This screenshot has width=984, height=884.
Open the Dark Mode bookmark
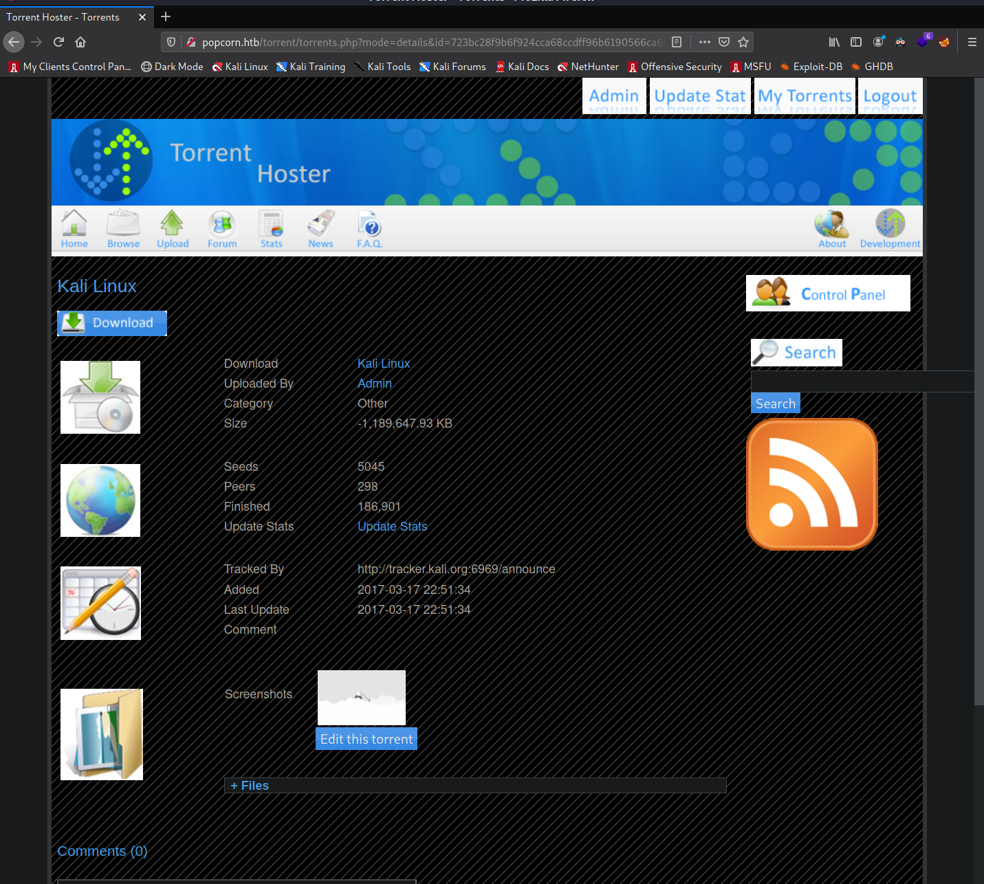pos(172,67)
